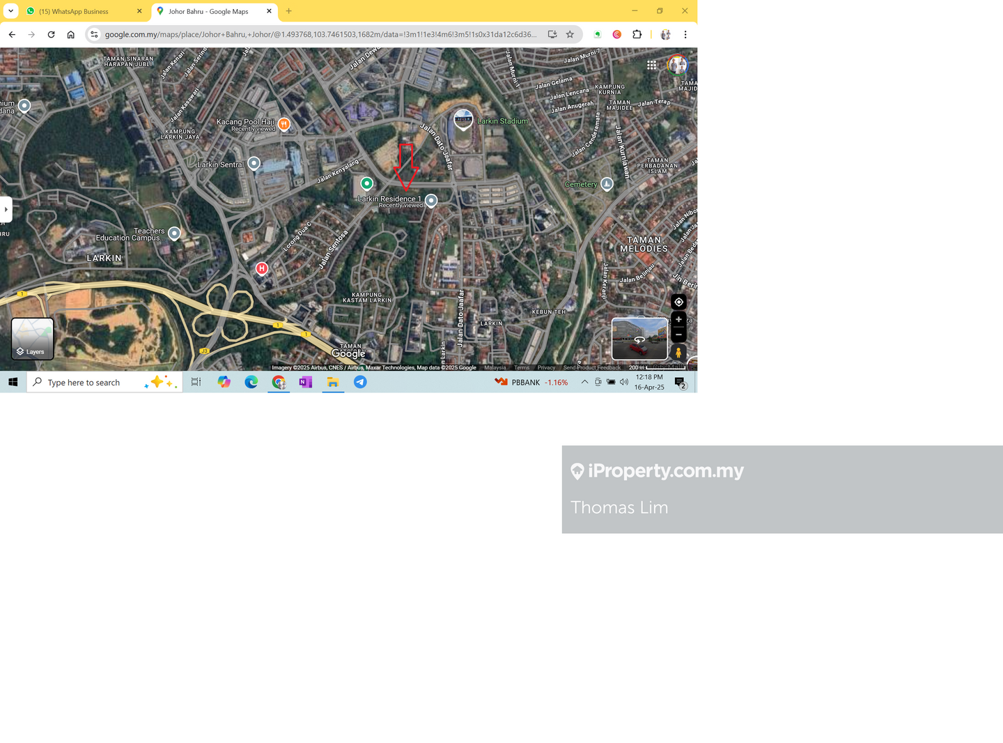Click the Terms link in map footer
This screenshot has height=743, width=1003.
[x=522, y=368]
